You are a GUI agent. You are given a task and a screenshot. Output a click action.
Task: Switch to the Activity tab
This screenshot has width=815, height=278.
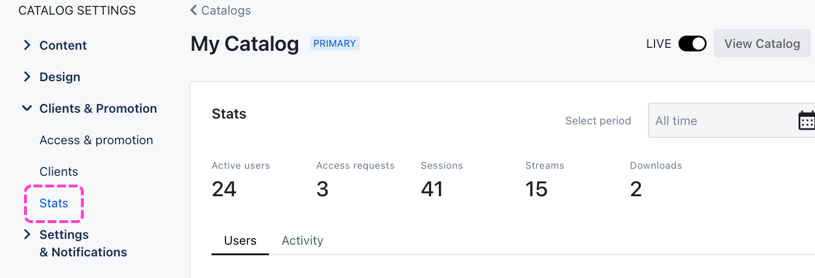(302, 241)
